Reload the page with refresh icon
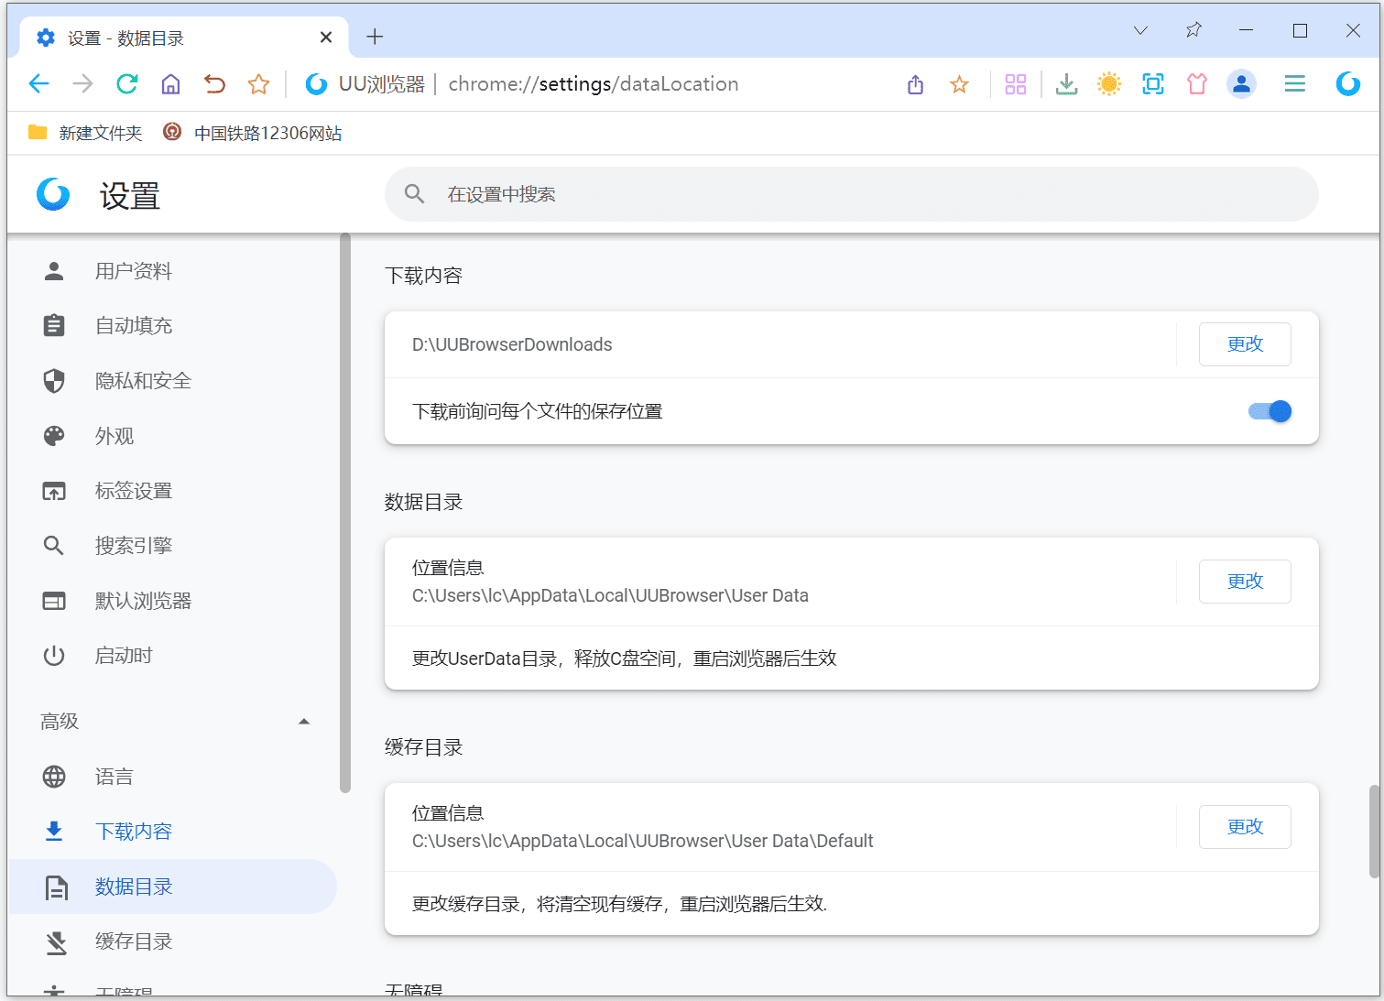This screenshot has width=1384, height=1001. pos(126,84)
